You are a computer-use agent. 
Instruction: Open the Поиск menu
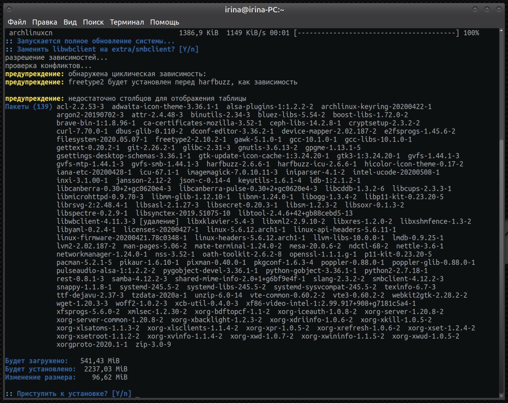pyautogui.click(x=93, y=22)
